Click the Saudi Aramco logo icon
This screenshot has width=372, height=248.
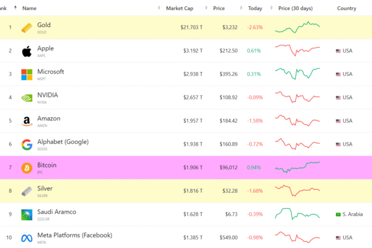(x=27, y=215)
